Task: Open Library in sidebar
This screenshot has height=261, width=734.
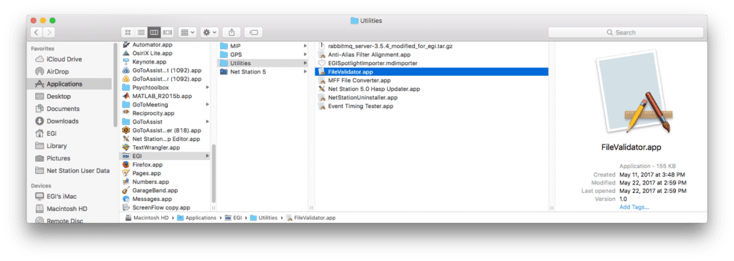Action: point(70,146)
